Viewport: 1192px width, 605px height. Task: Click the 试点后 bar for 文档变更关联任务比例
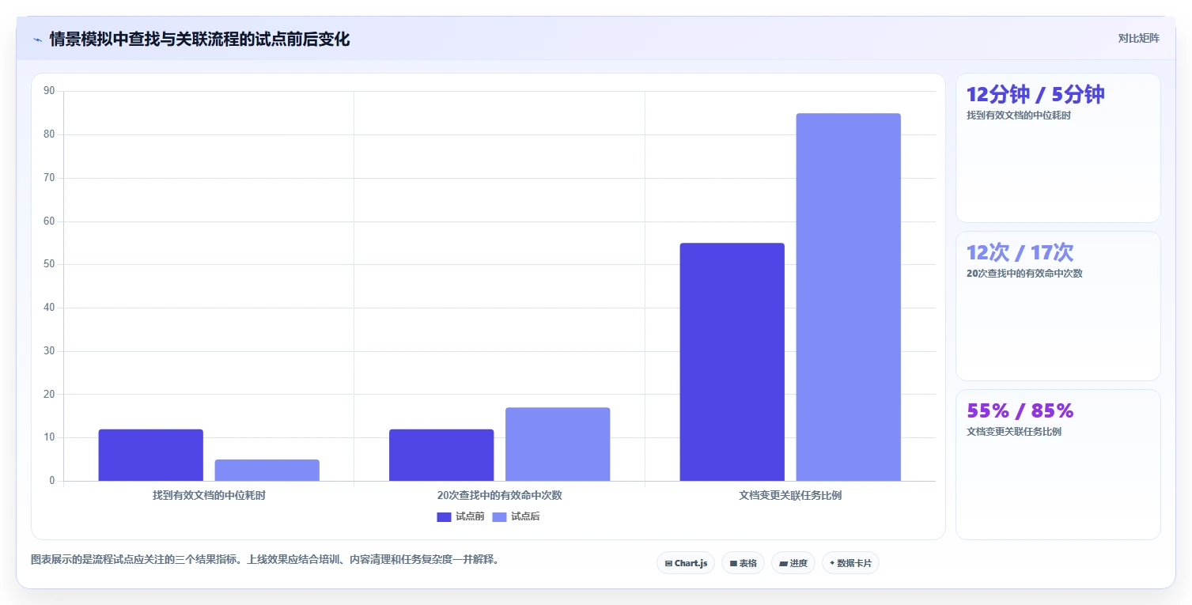pos(848,297)
